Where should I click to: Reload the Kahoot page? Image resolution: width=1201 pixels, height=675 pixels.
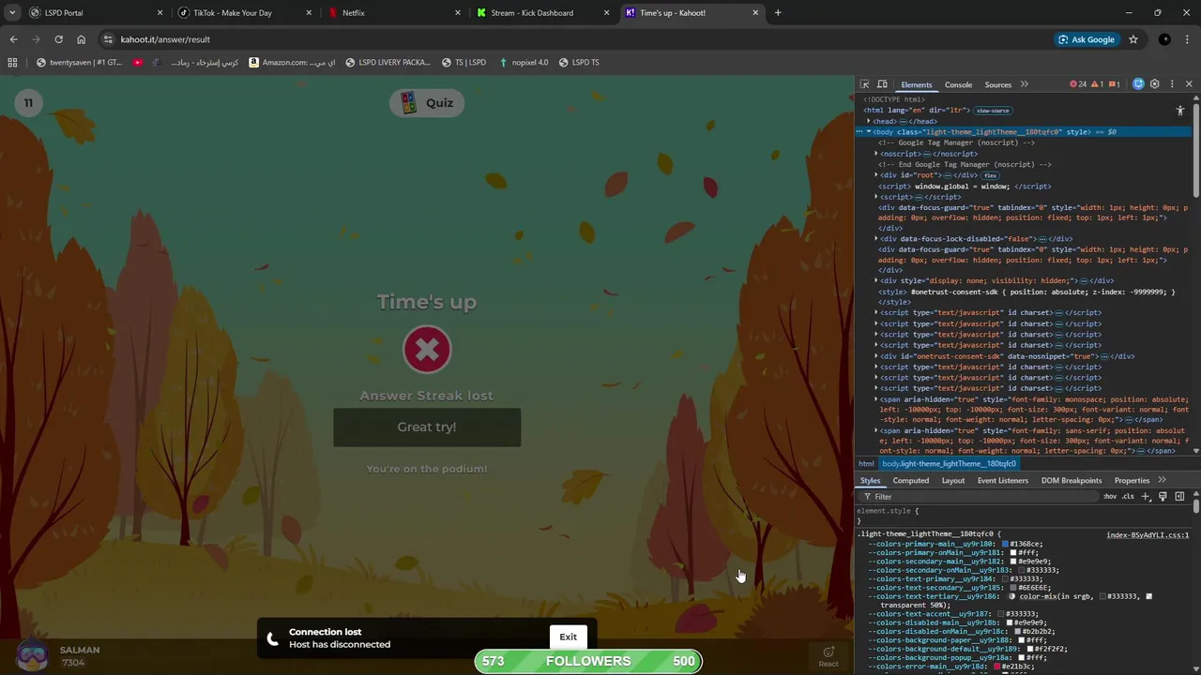58,39
